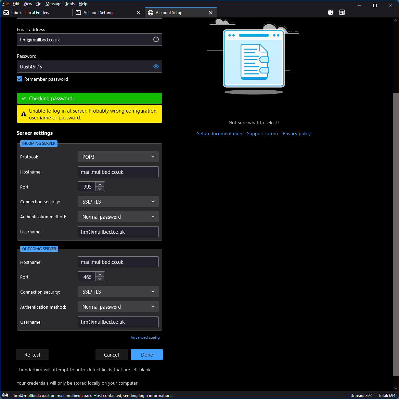Open the incoming Protocol dropdown

pyautogui.click(x=118, y=157)
